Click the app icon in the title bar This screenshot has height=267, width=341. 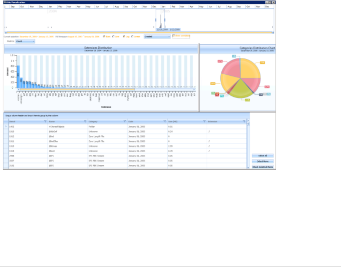5,3
